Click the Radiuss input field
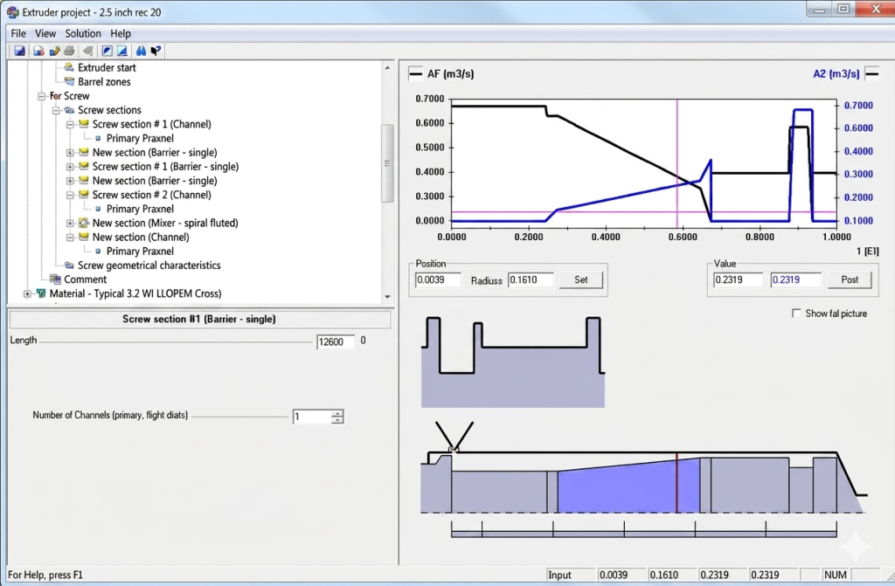 pyautogui.click(x=531, y=279)
